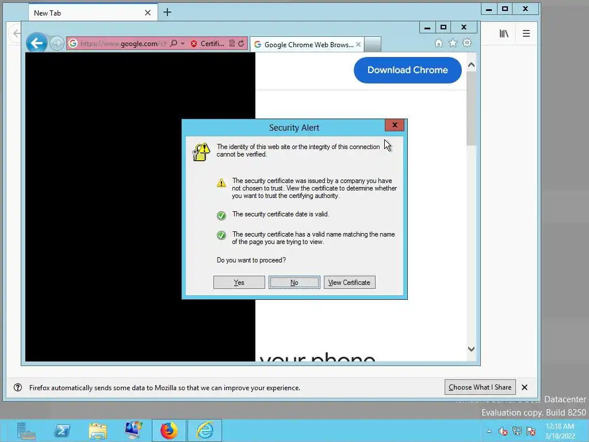
Task: Click the yellow warning triangle icon
Action: [x=221, y=183]
